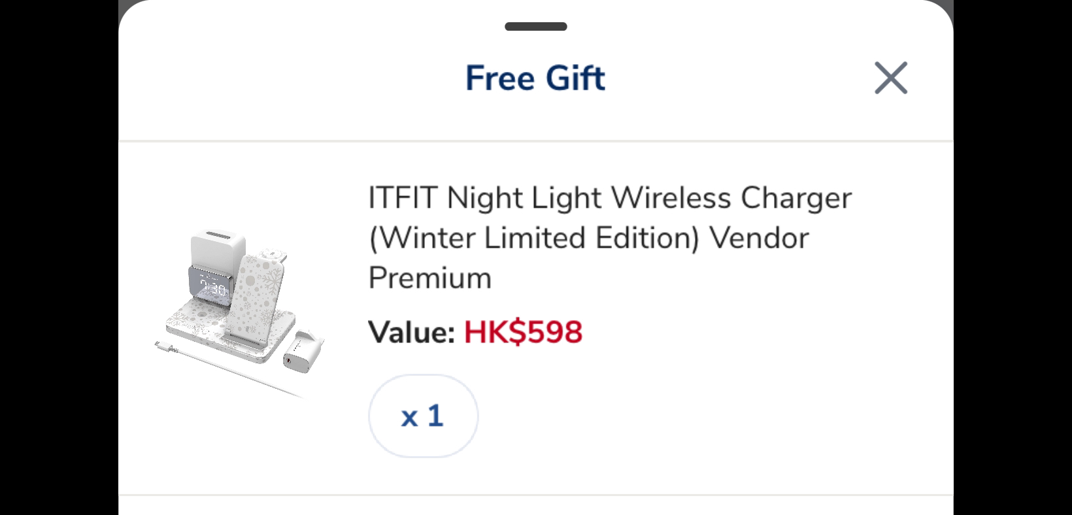
Task: Click the Premium word in product name
Action: (430, 278)
